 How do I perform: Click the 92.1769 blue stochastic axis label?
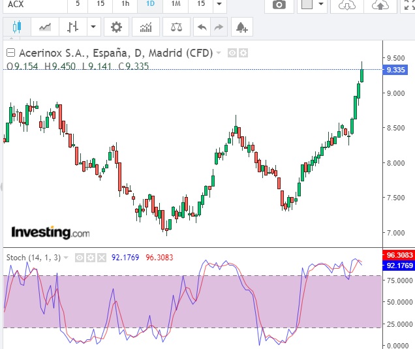pos(399,266)
